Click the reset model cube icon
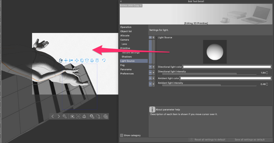 92,116
